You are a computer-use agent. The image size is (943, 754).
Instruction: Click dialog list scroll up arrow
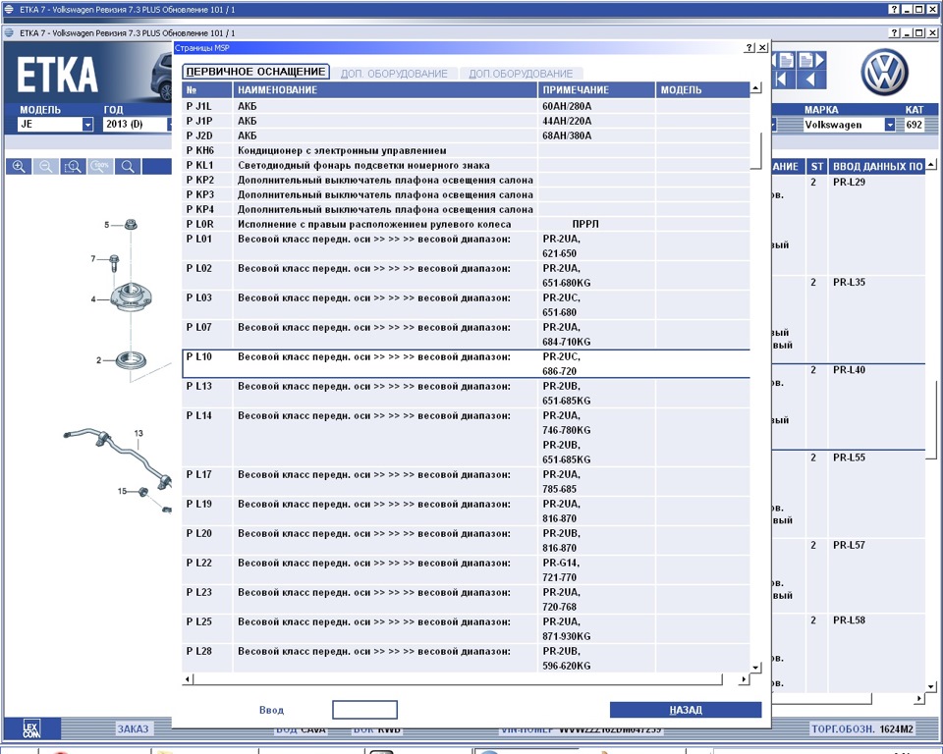coord(756,88)
